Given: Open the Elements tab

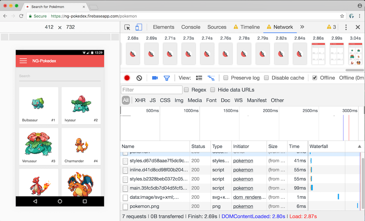Looking at the screenshot, I should pyautogui.click(x=164, y=27).
